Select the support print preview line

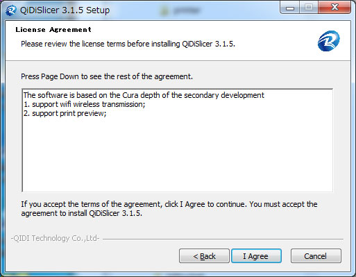65,113
